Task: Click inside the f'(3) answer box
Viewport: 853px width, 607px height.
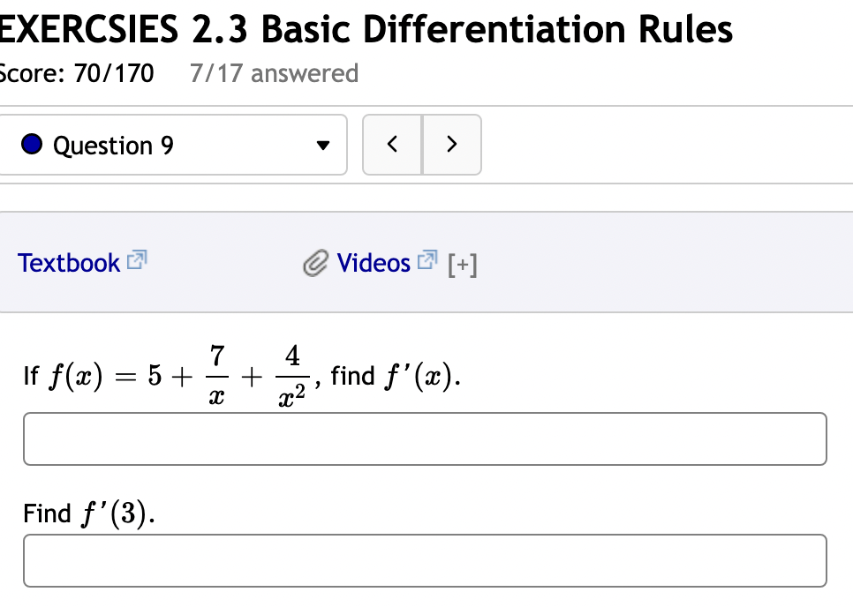Action: tap(426, 559)
